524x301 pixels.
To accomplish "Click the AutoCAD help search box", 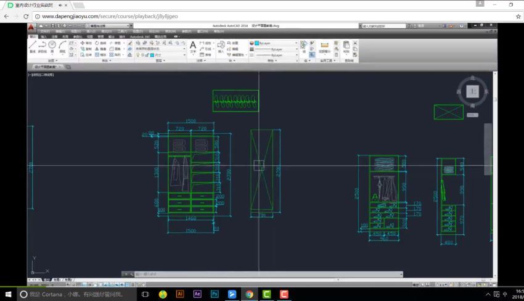I will coord(383,26).
